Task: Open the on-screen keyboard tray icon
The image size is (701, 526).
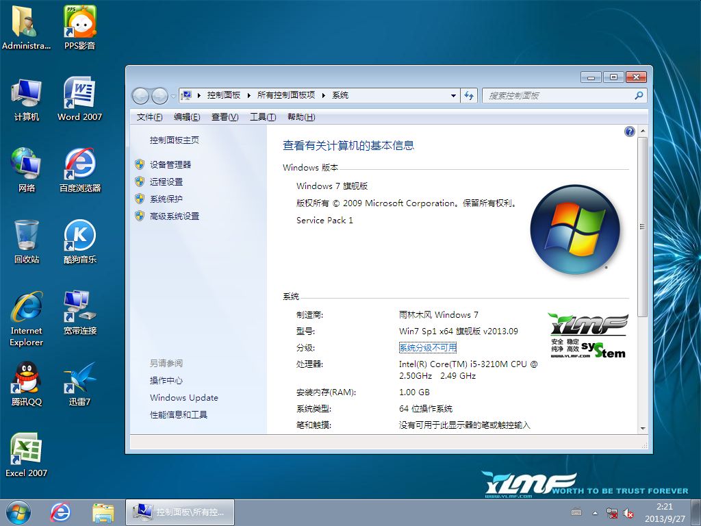Action: (576, 513)
